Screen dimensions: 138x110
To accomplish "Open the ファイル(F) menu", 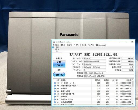I will [56, 45].
